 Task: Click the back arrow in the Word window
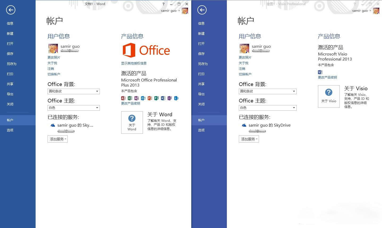11,10
